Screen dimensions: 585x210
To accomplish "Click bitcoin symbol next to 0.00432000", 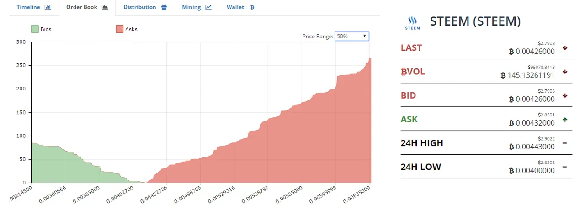I will tap(511, 123).
